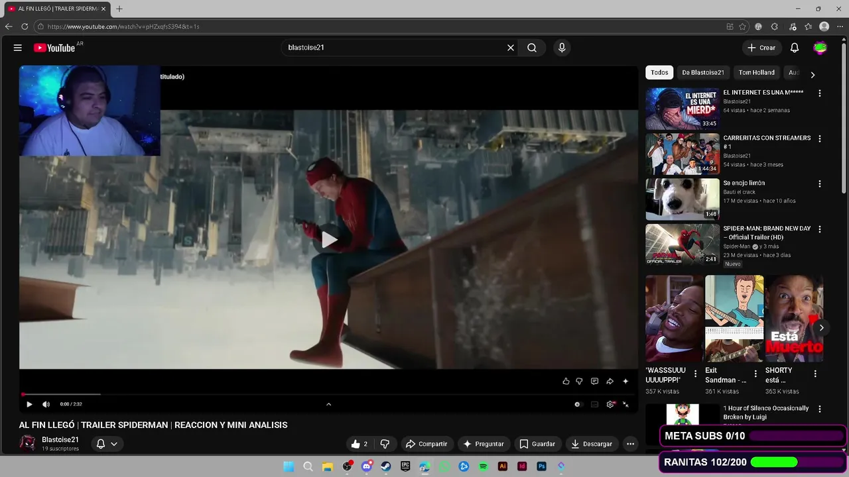
Task: Open Photoshop from the taskbar
Action: 541,466
